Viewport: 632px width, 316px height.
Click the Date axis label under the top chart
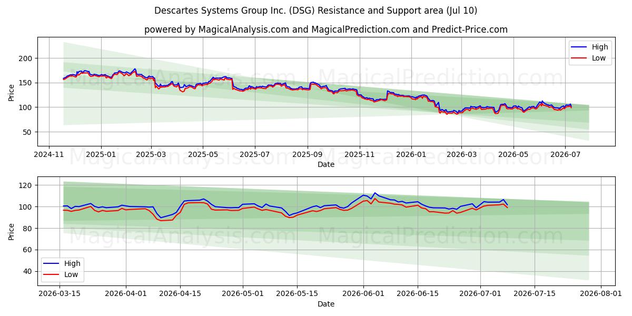click(x=326, y=165)
